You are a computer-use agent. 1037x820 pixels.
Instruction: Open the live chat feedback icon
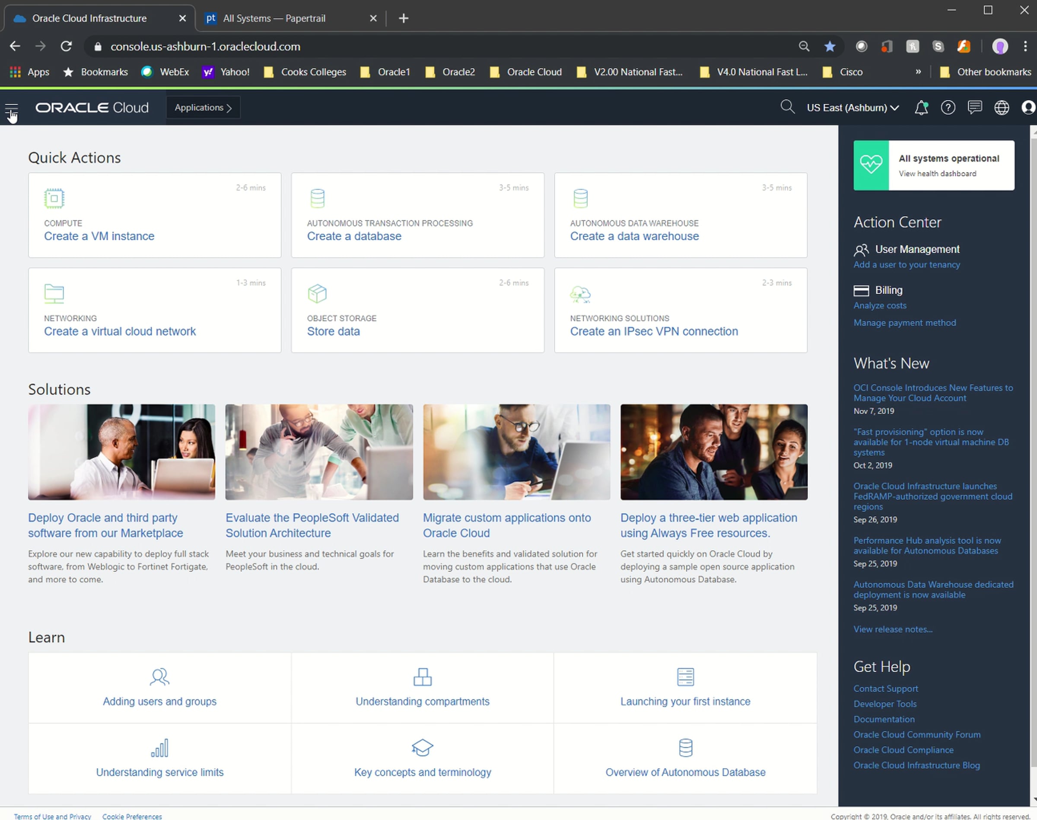tap(975, 108)
